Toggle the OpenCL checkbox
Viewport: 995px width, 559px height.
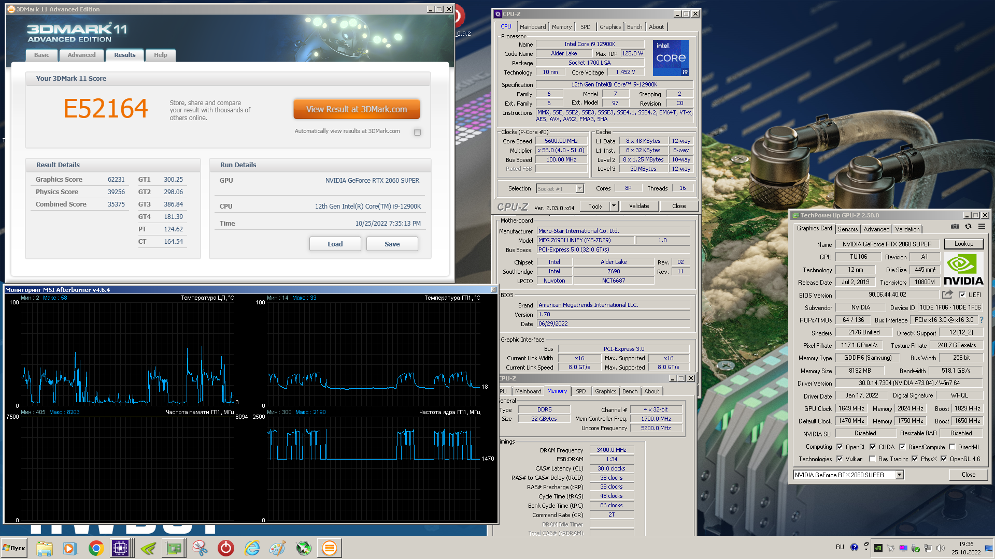coord(840,447)
